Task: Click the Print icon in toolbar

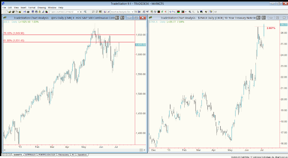Action: [x=28, y=12]
